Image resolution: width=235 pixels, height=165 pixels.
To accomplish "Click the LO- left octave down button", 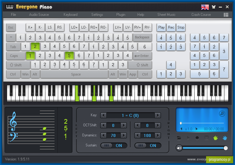I will 84,27.
